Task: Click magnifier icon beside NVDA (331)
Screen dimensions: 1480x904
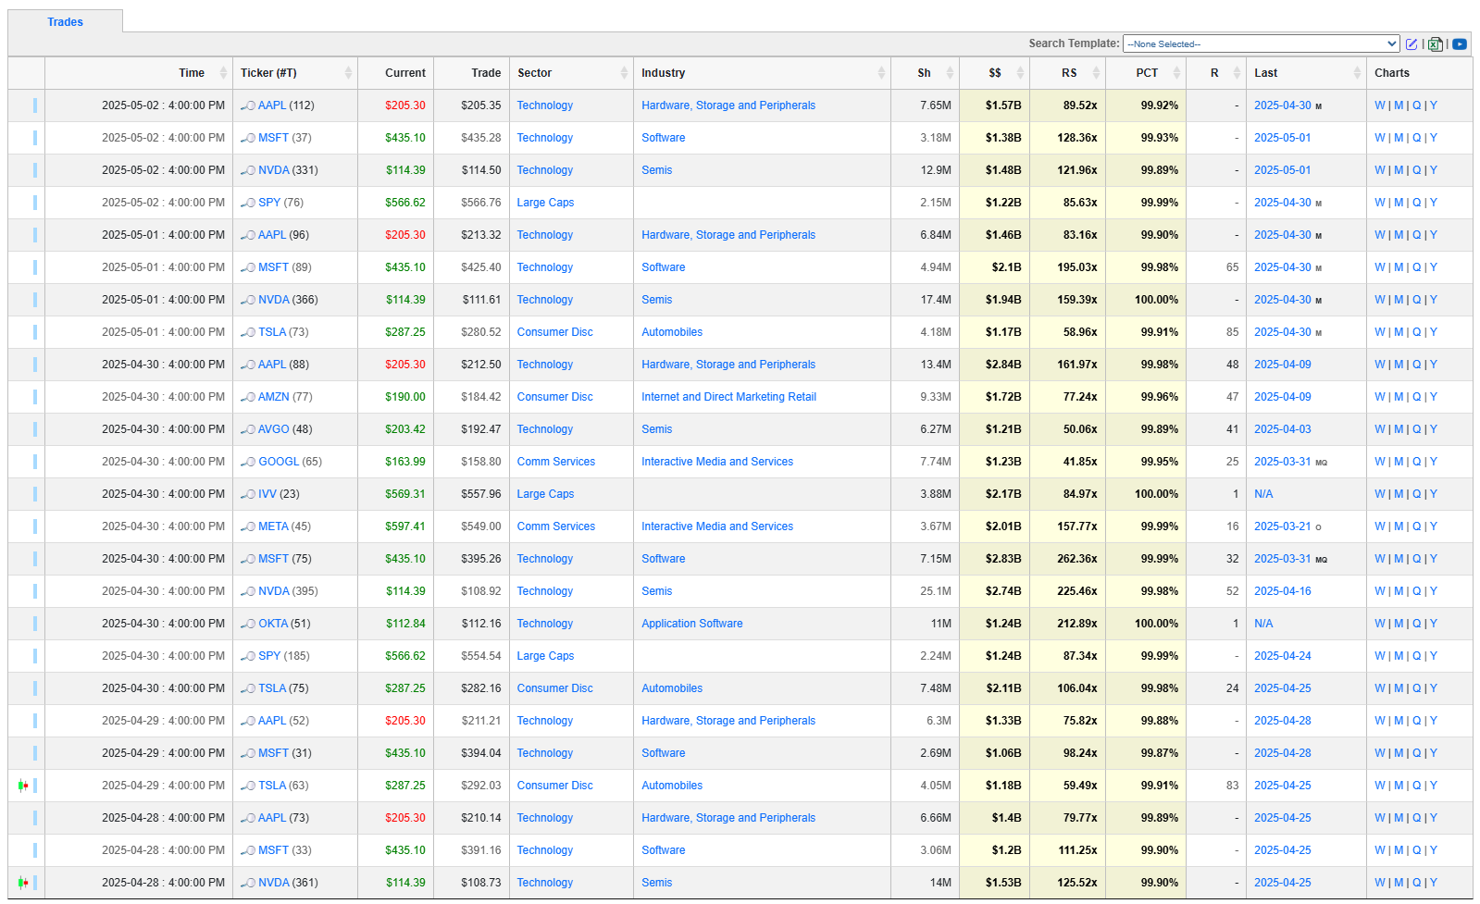Action: click(248, 170)
